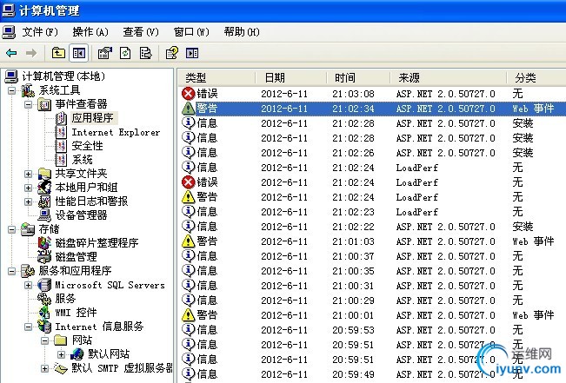Open the 文件(F) menu
566x383 pixels.
[40, 32]
